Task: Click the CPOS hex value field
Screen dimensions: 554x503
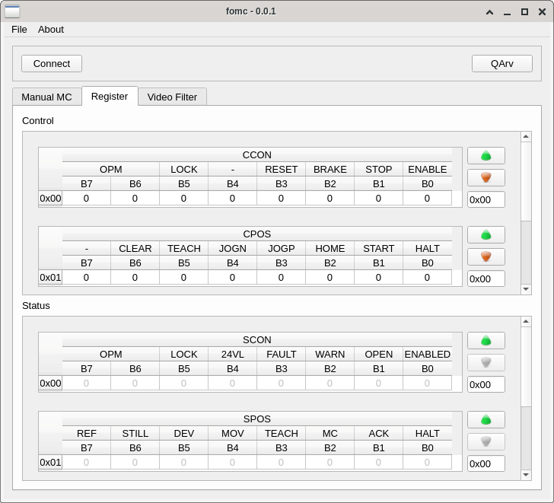Action: 486,279
